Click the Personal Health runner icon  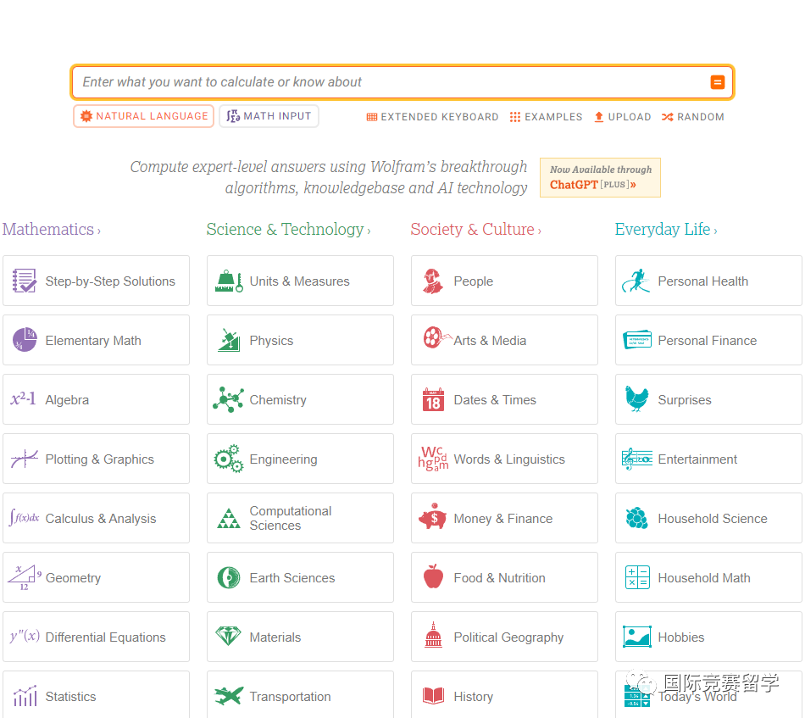tap(636, 281)
